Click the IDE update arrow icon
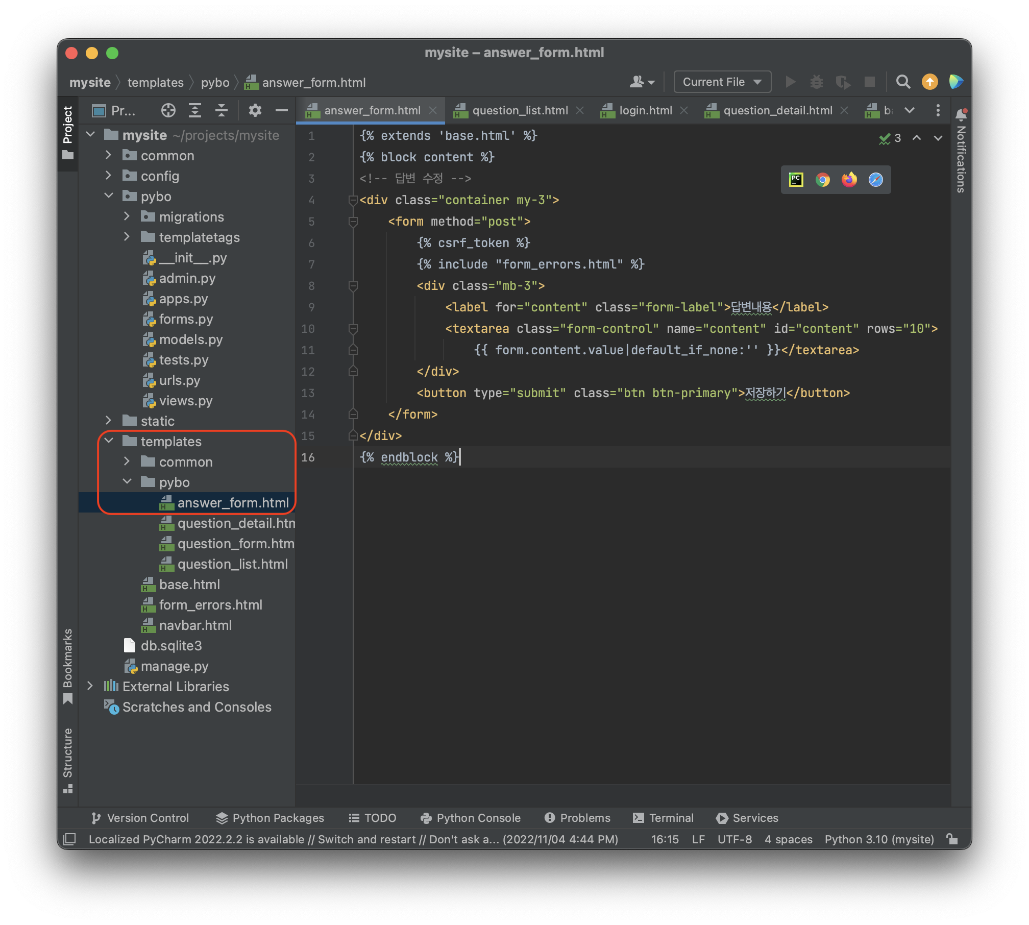 (929, 82)
